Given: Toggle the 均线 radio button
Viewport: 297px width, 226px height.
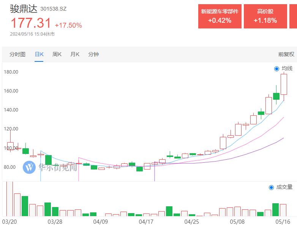Looking at the screenshot, I should 276,69.
